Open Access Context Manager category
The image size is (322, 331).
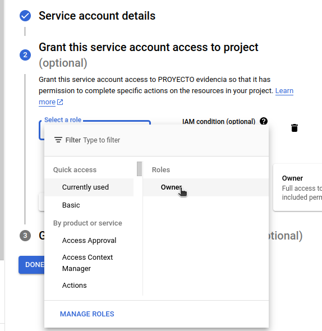click(89, 263)
